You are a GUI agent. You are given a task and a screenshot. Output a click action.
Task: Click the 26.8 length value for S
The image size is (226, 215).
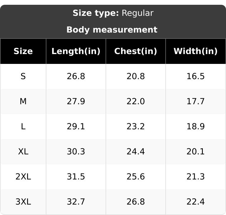click(76, 76)
